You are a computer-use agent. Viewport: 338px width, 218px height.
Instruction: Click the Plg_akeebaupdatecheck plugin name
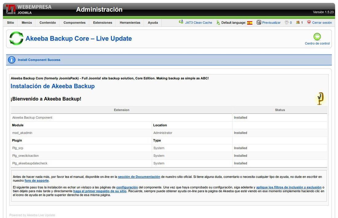pyautogui.click(x=30, y=164)
